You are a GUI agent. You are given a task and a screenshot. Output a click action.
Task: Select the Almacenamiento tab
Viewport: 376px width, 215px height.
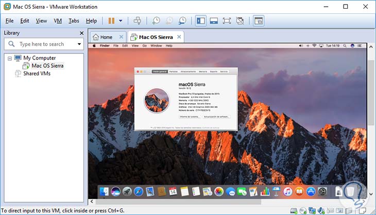tap(188, 71)
